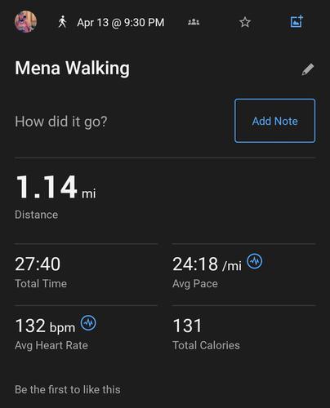Tap the Avg Heart Rate label
The image size is (330, 408).
(51, 345)
